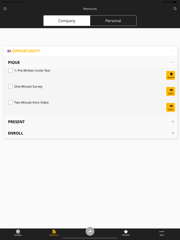The image size is (180, 240).
Task: Check the Pre-Written Invite Text checkbox
Action: point(11,70)
